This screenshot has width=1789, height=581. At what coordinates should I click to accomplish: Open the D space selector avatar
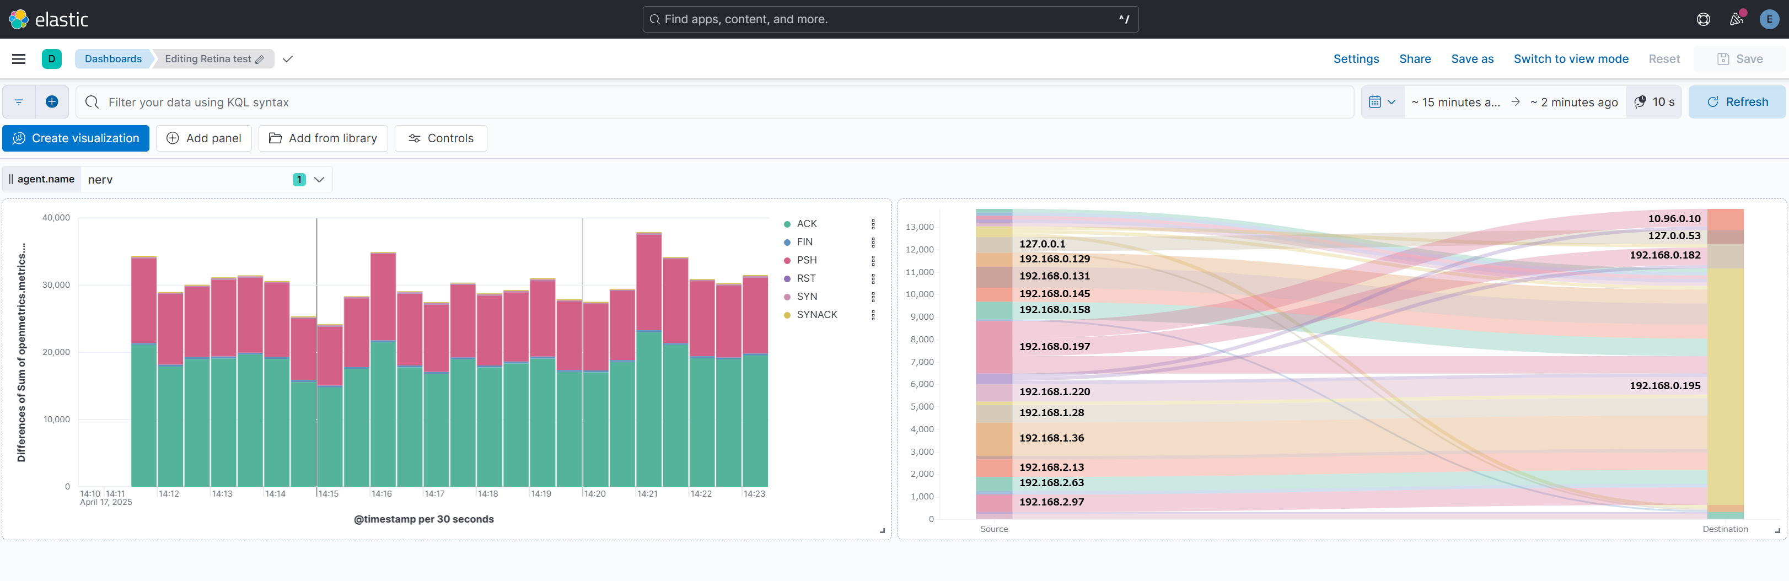pos(51,59)
